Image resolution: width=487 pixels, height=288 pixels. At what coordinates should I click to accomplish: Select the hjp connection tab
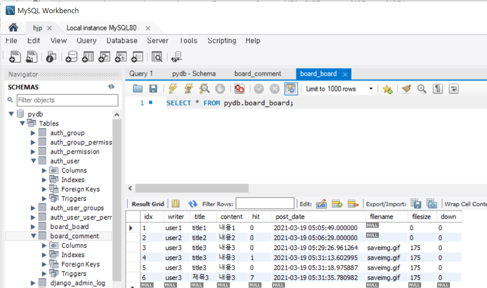click(38, 28)
